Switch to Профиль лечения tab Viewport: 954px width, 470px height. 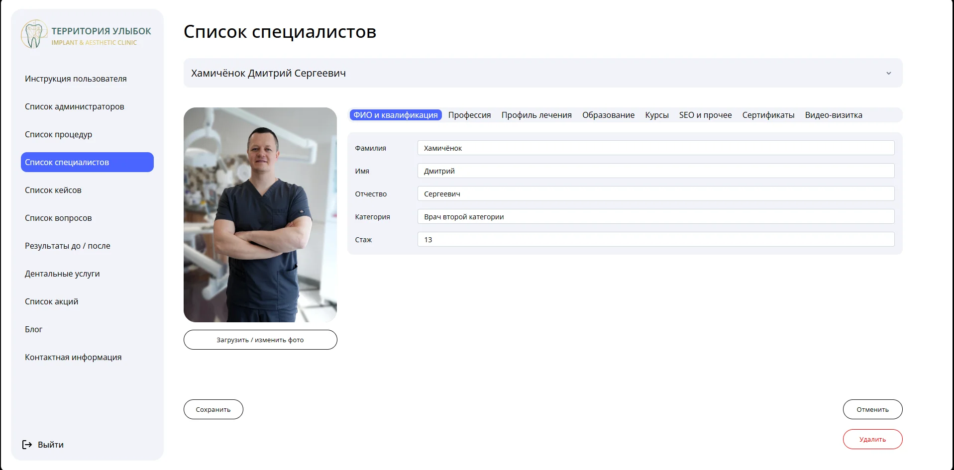click(x=536, y=115)
